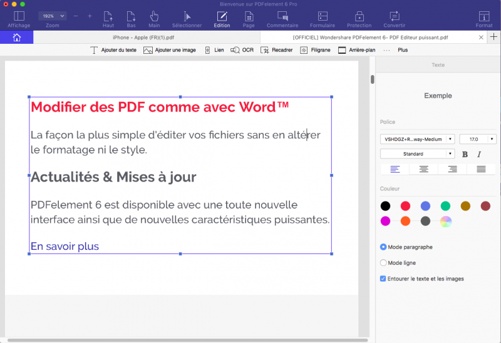Select the Recadrer crop tool

(277, 50)
